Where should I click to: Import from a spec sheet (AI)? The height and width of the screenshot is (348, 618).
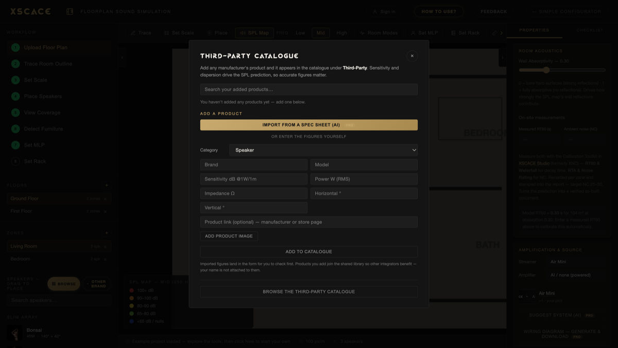click(x=309, y=125)
